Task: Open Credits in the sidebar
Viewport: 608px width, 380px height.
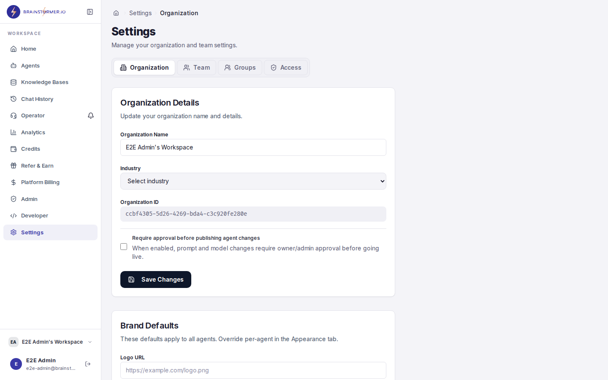Action: [x=50, y=149]
